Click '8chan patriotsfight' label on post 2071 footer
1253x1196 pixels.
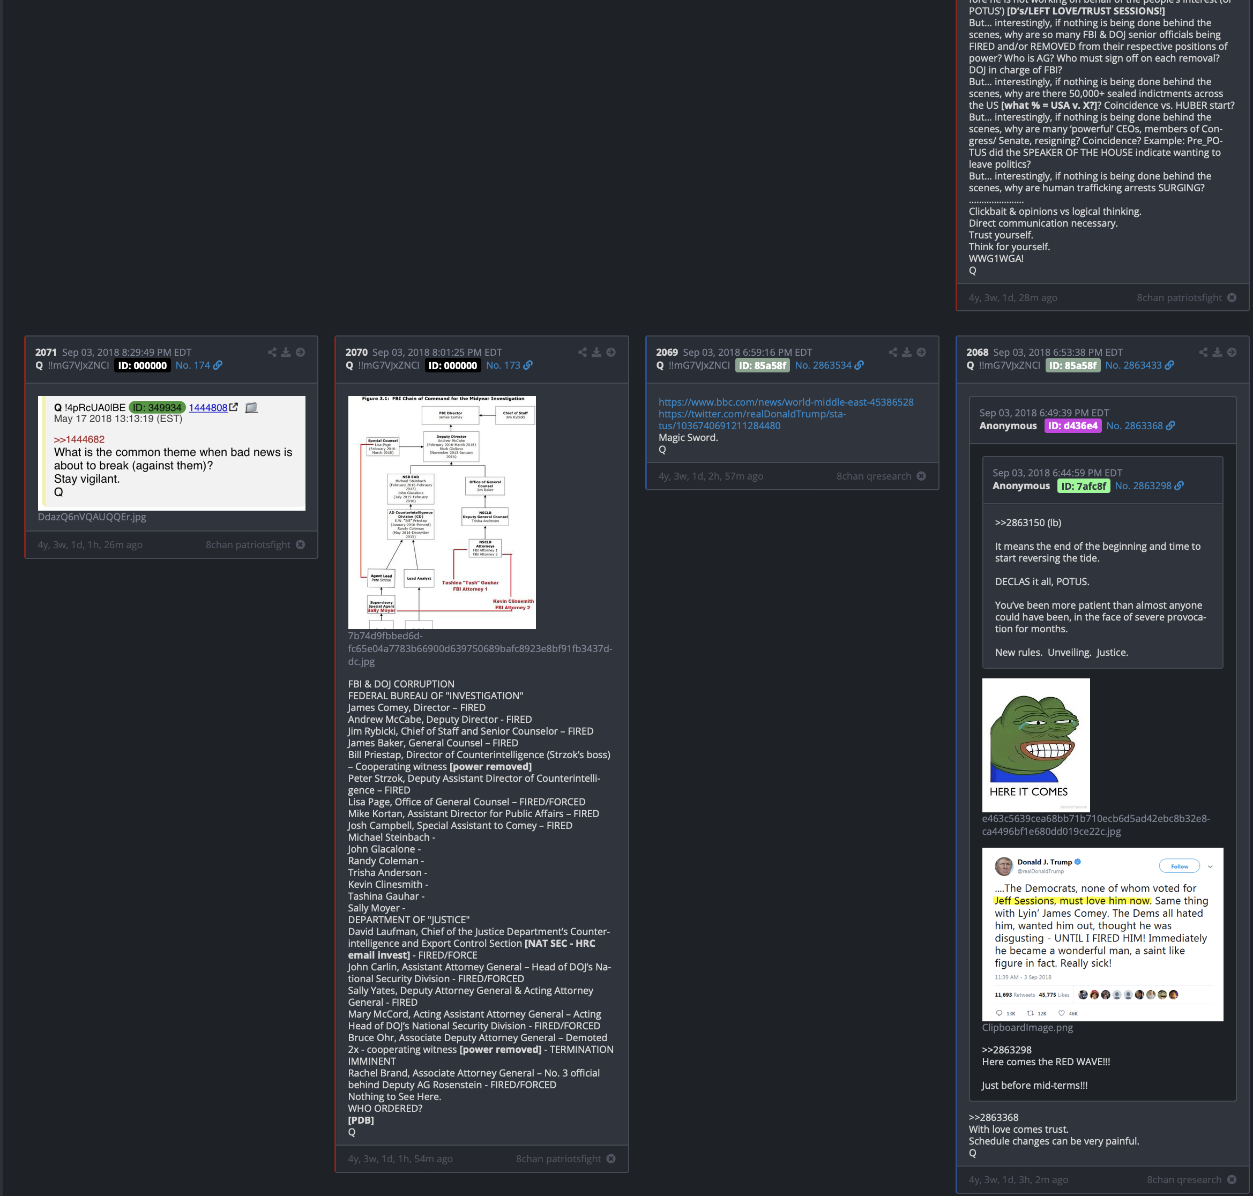(248, 544)
